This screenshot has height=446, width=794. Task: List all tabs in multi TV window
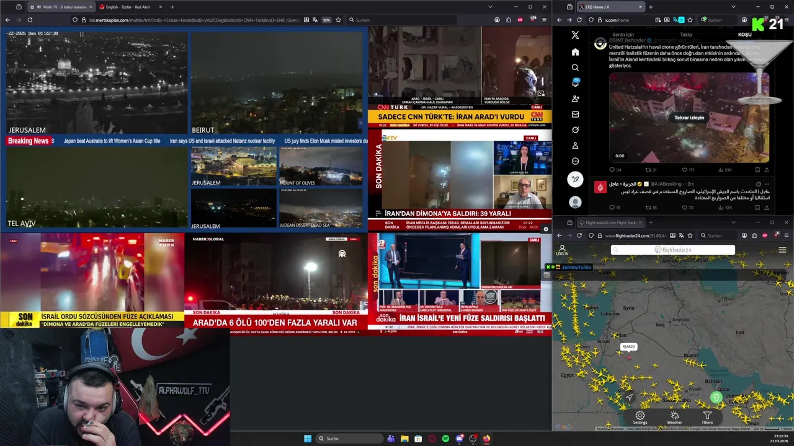pos(490,7)
